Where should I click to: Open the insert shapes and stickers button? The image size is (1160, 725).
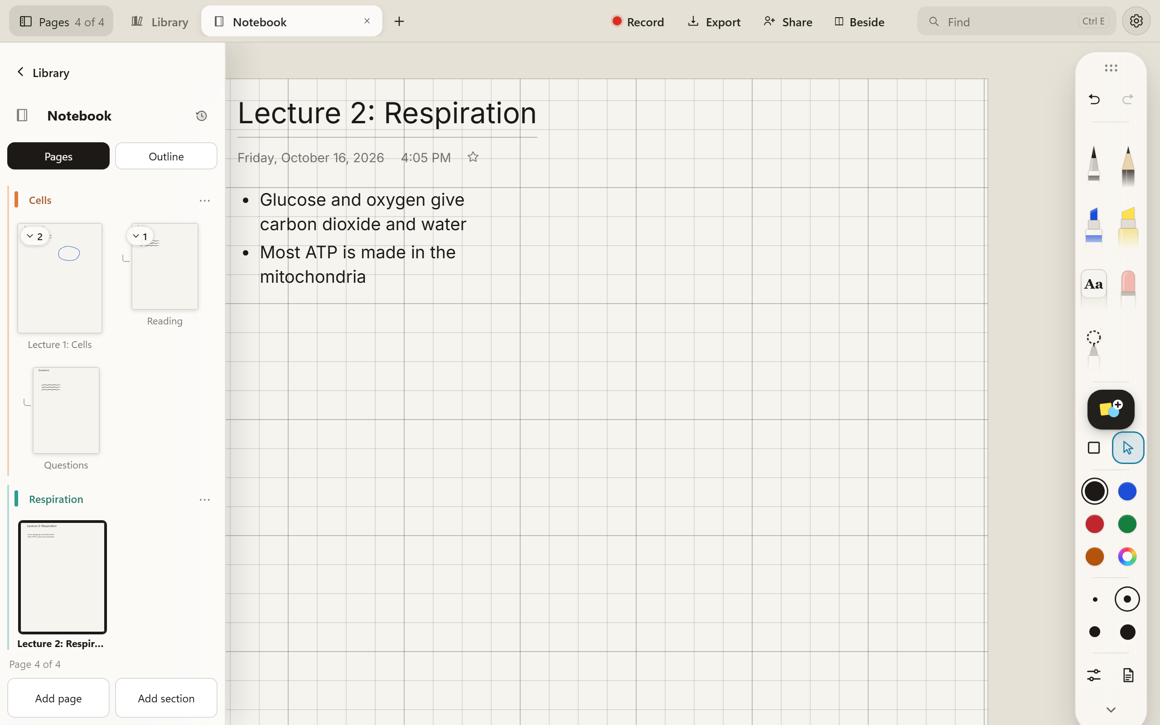click(x=1111, y=409)
